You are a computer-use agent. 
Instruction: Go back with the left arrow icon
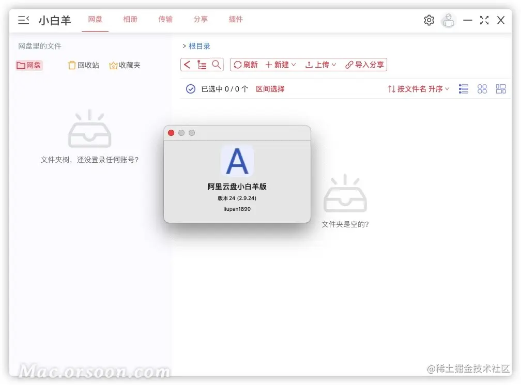coord(188,65)
